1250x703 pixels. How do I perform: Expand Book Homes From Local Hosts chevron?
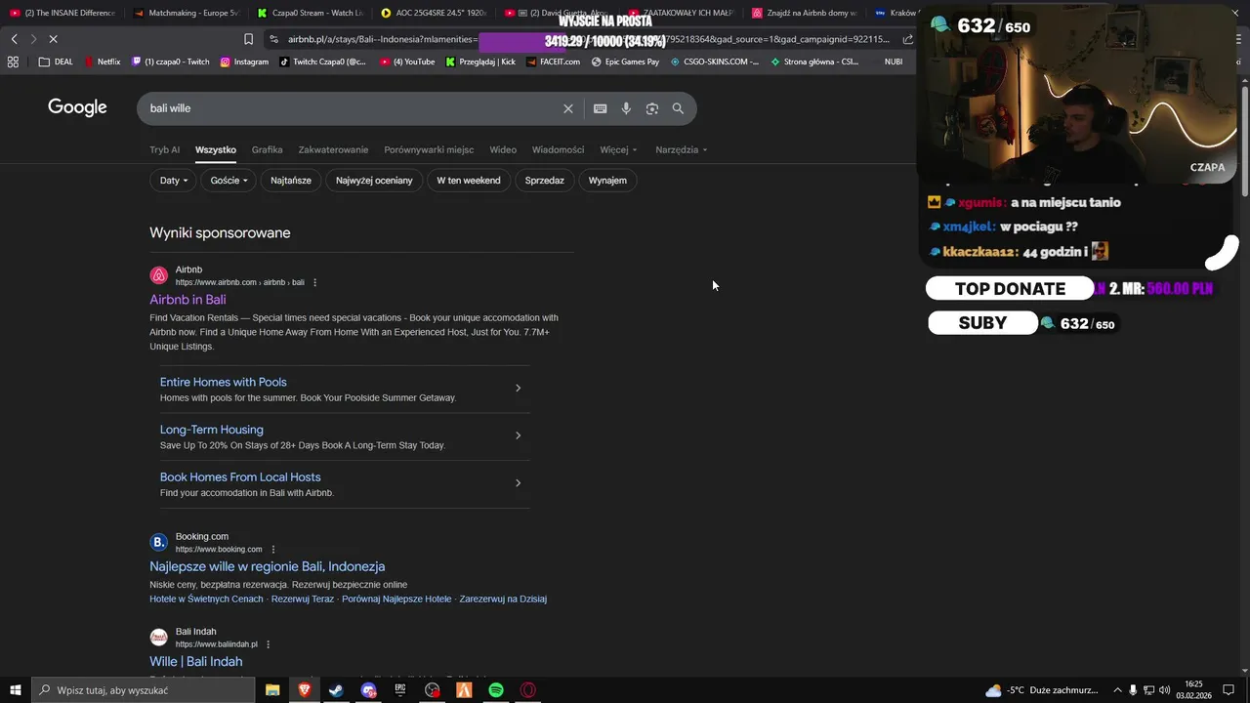click(x=518, y=482)
